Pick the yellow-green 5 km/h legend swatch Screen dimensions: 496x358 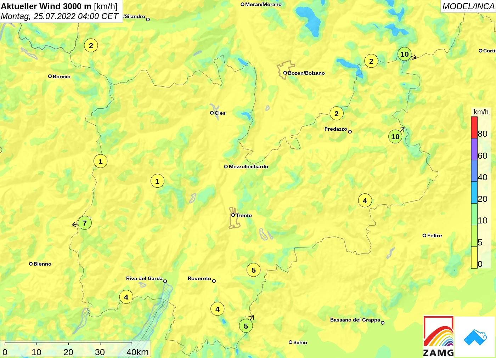tap(474, 235)
